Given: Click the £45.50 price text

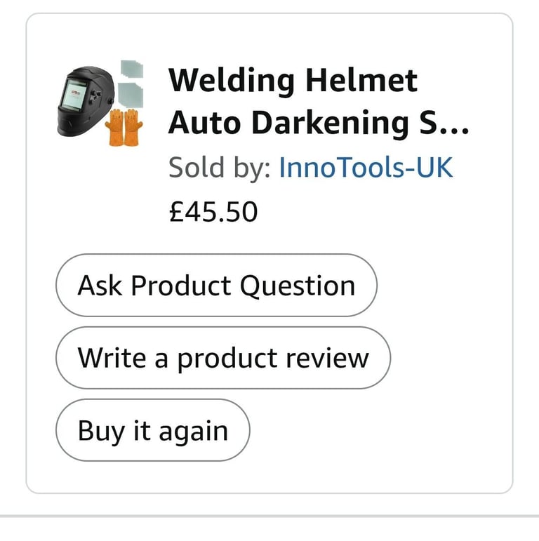Looking at the screenshot, I should click(213, 212).
